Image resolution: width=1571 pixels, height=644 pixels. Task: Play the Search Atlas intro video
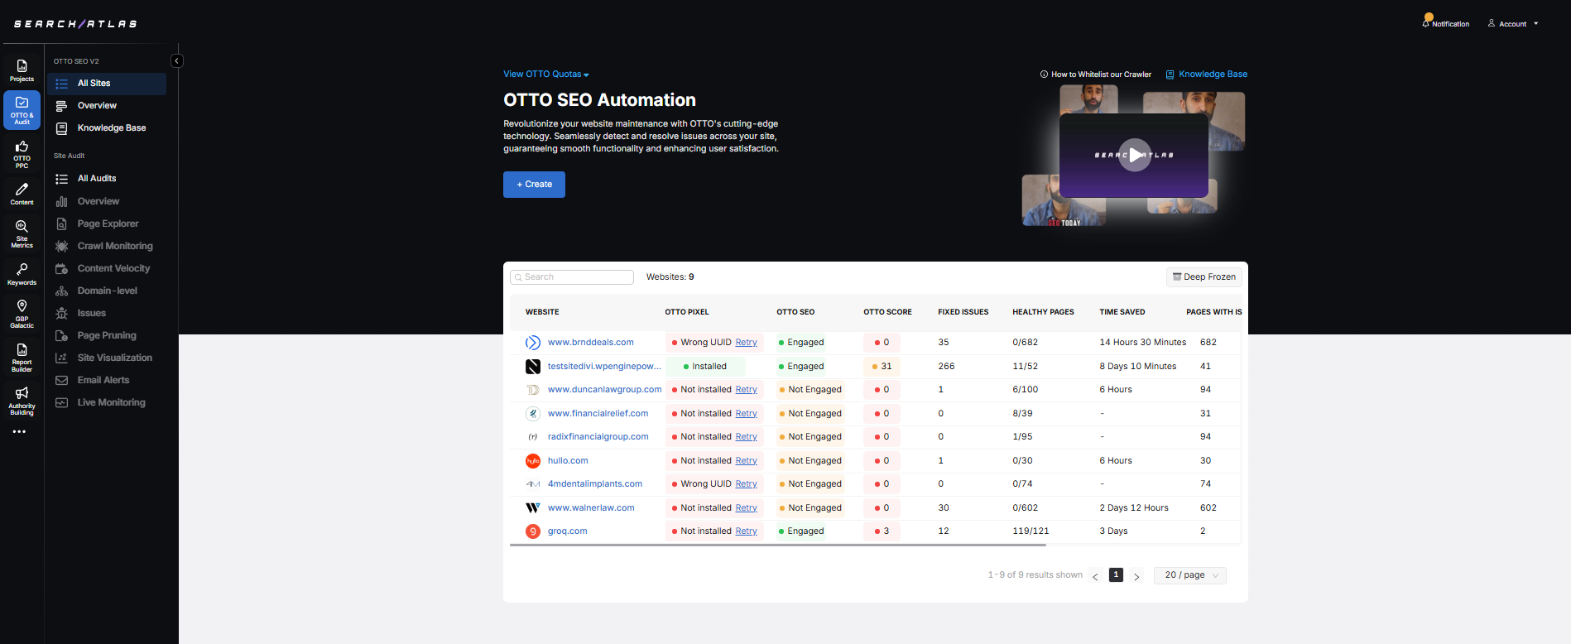point(1135,155)
